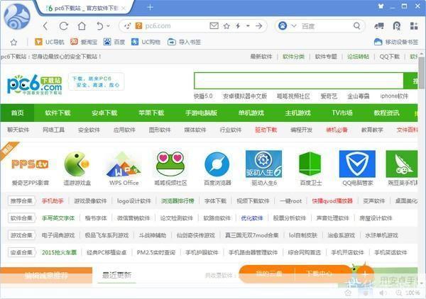Open dropdown next to lightning icon
The width and height of the screenshot is (426, 299).
tap(248, 26)
